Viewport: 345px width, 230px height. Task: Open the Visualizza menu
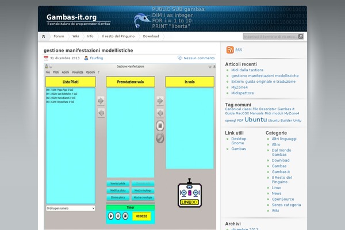click(78, 72)
